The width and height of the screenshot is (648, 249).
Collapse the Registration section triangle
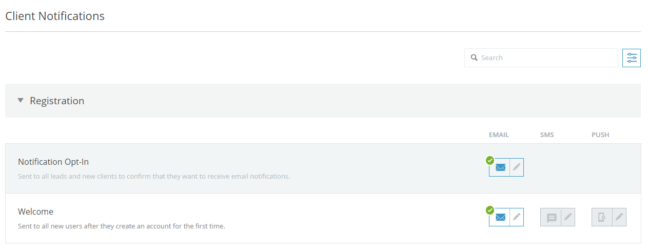tap(21, 101)
